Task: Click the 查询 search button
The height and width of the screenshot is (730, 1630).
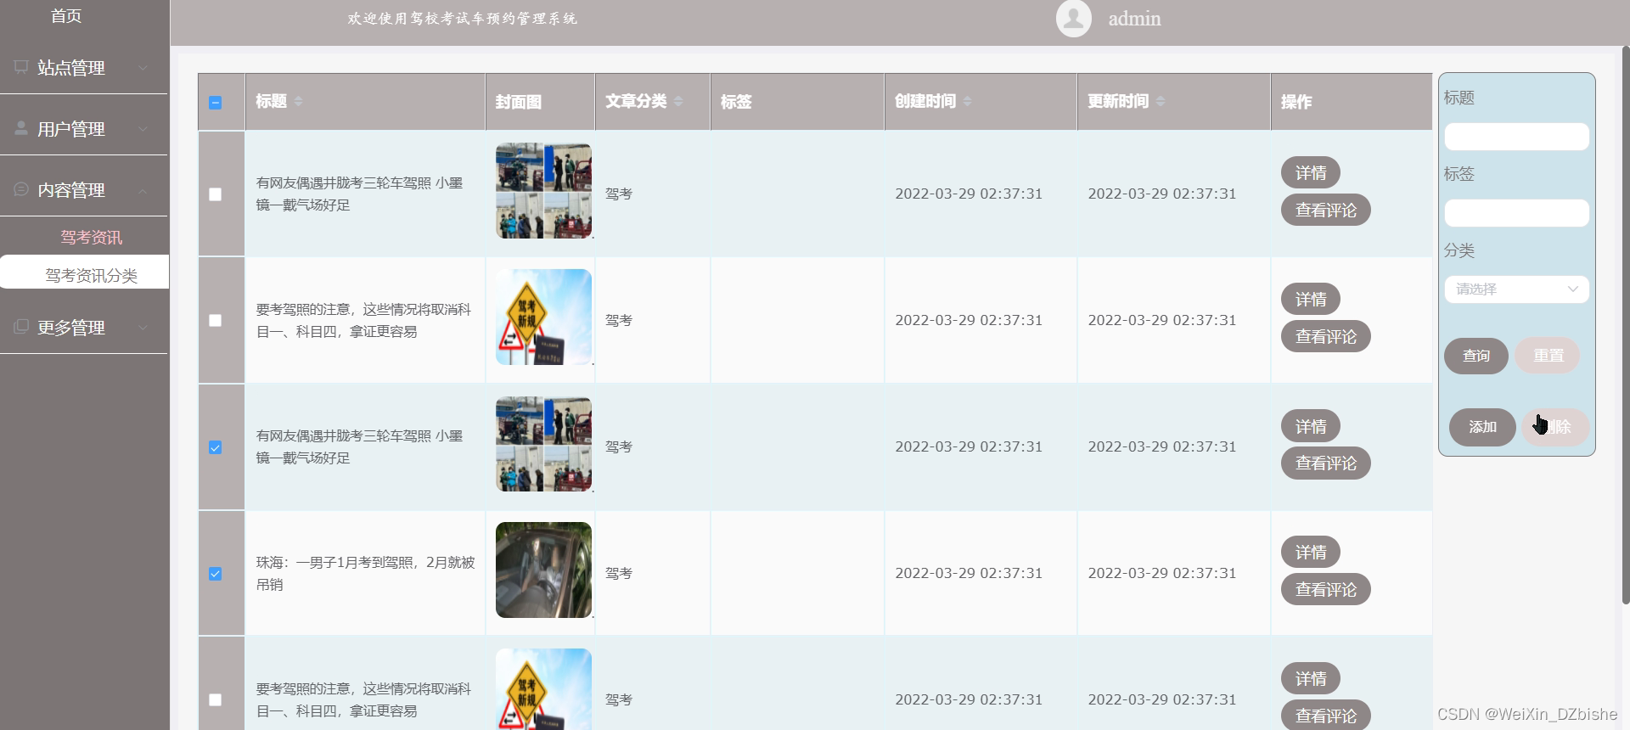Action: [x=1475, y=356]
